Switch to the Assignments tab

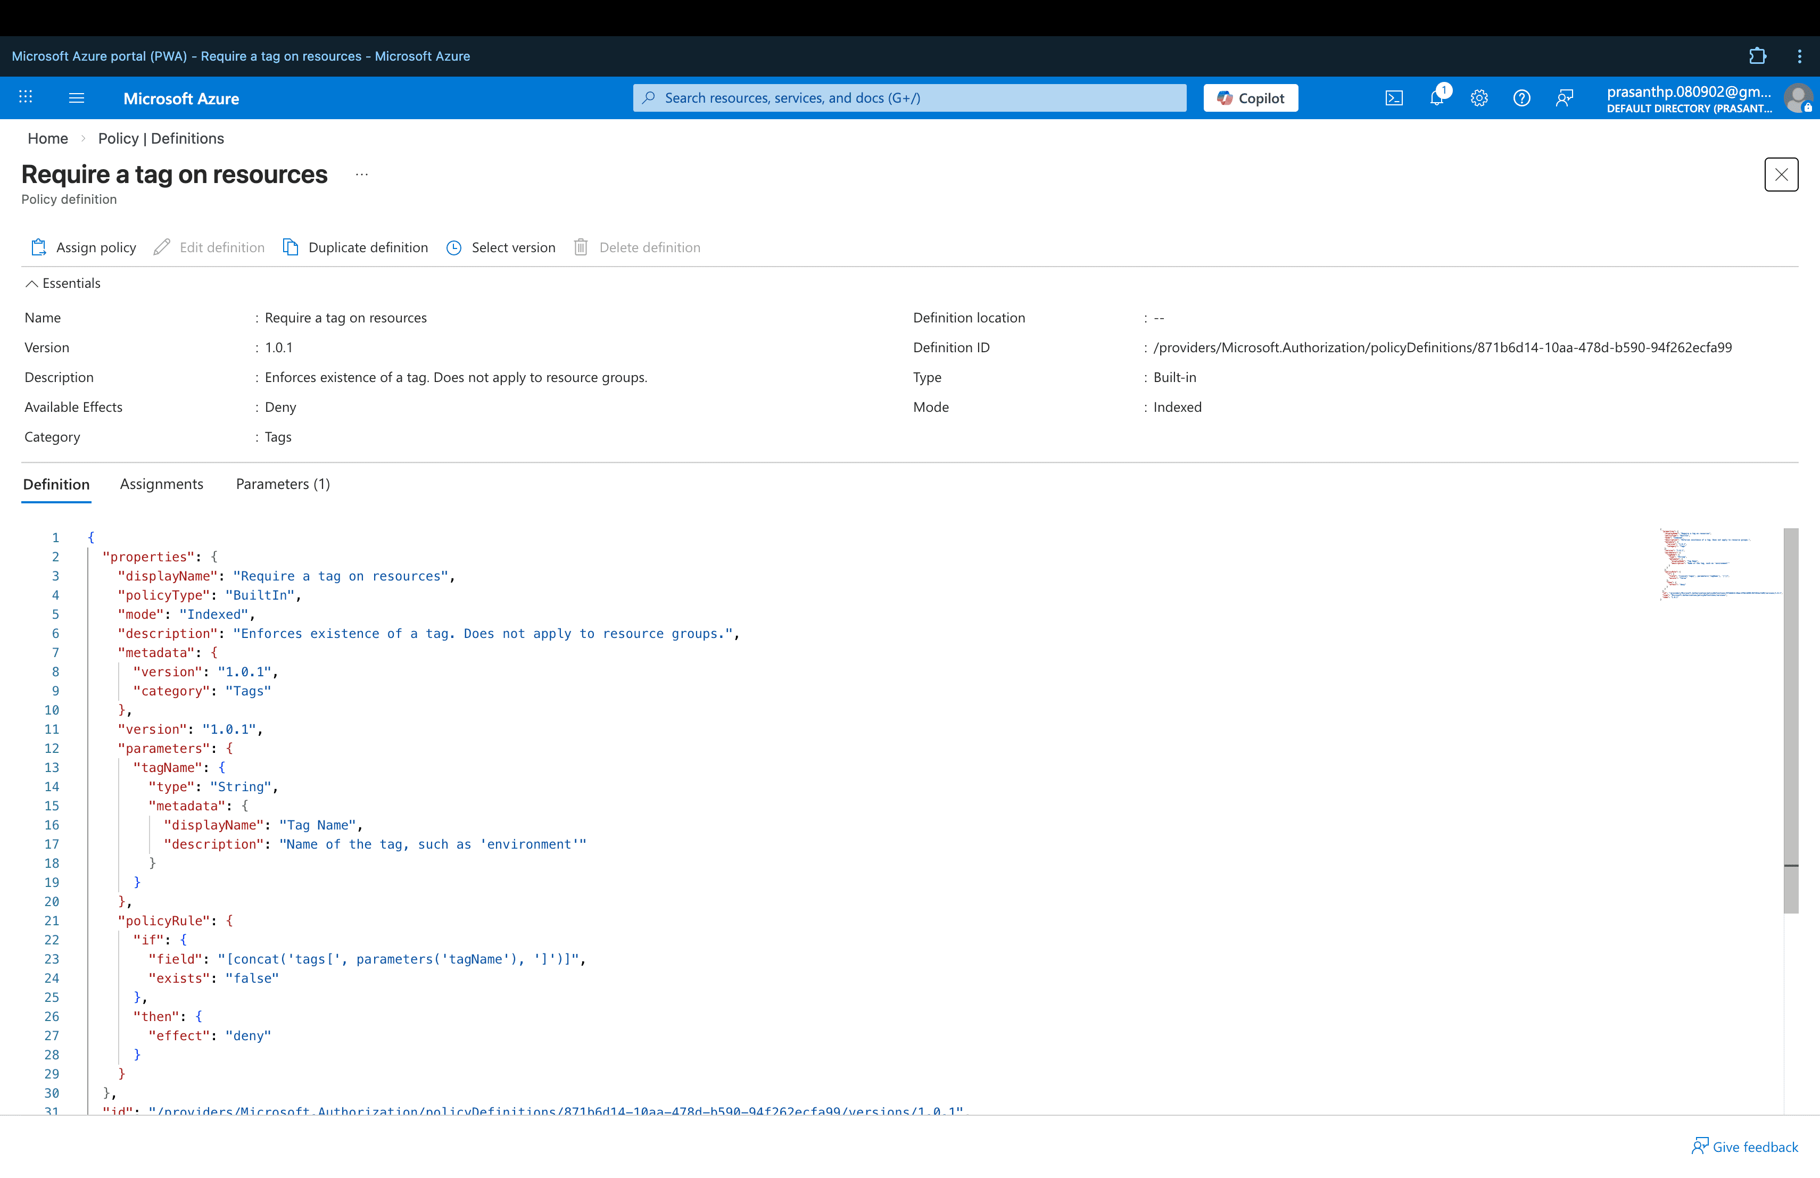click(x=161, y=484)
